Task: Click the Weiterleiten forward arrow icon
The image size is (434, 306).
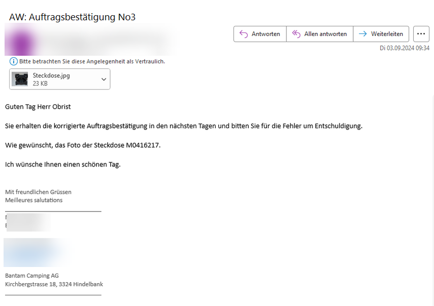Action: coord(362,34)
